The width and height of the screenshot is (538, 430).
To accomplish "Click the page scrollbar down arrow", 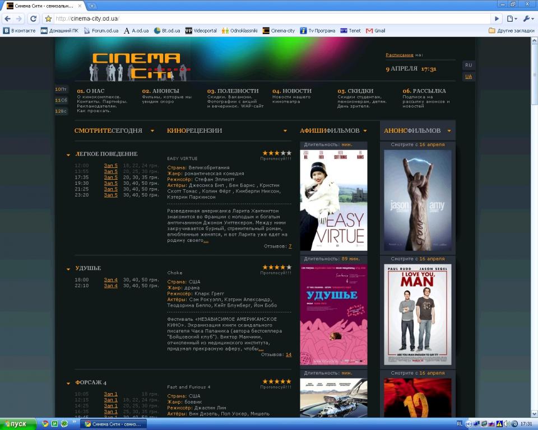I will tap(535, 414).
